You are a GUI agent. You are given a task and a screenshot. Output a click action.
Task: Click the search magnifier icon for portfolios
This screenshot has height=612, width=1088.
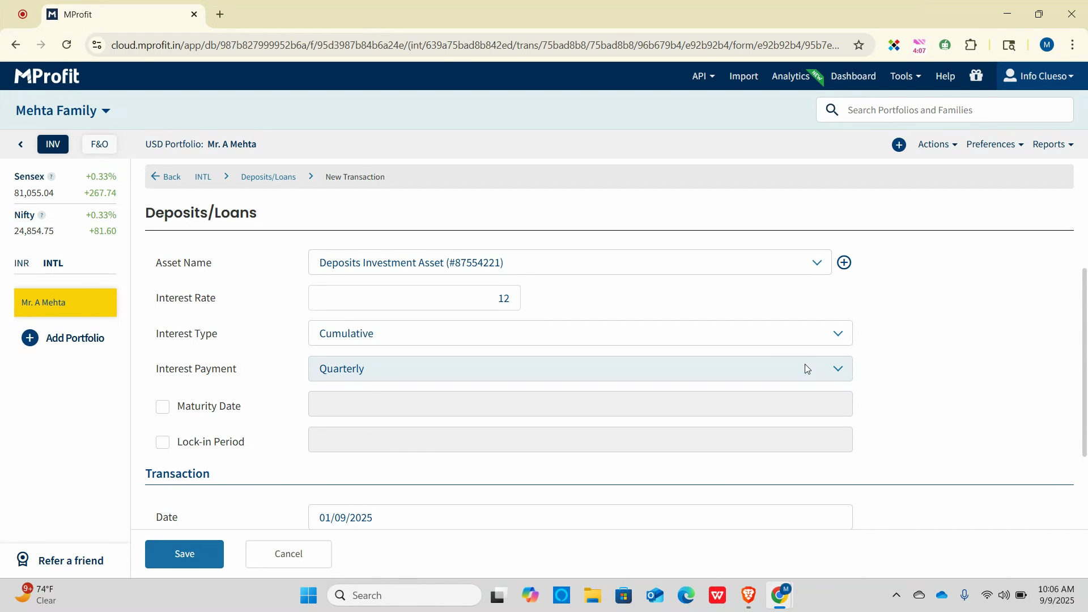[832, 110]
